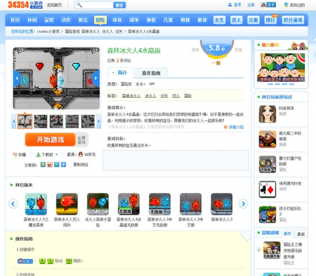Open the 排行 ranking nav button

[x=270, y=20]
